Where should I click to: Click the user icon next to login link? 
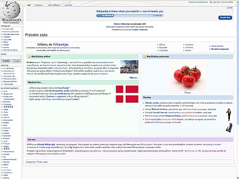(x=211, y=2)
